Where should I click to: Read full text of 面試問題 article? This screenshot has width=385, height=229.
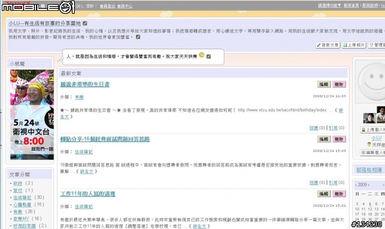pos(87,171)
